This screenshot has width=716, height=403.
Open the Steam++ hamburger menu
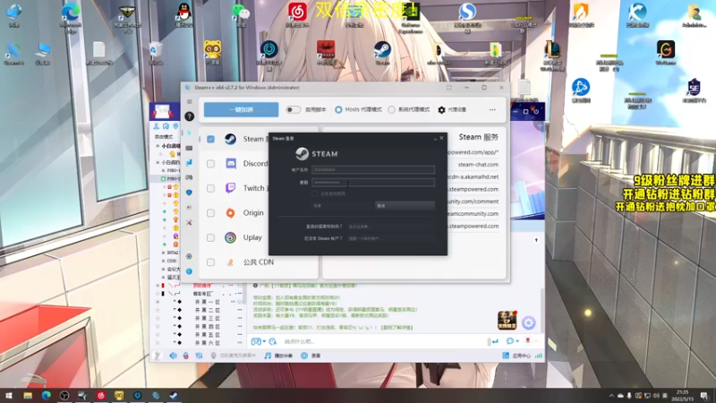(190, 101)
